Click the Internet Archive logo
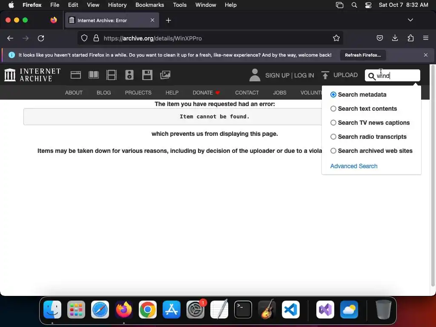 (32, 75)
